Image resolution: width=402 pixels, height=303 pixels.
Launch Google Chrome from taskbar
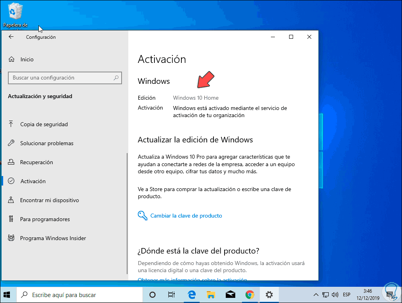250,295
